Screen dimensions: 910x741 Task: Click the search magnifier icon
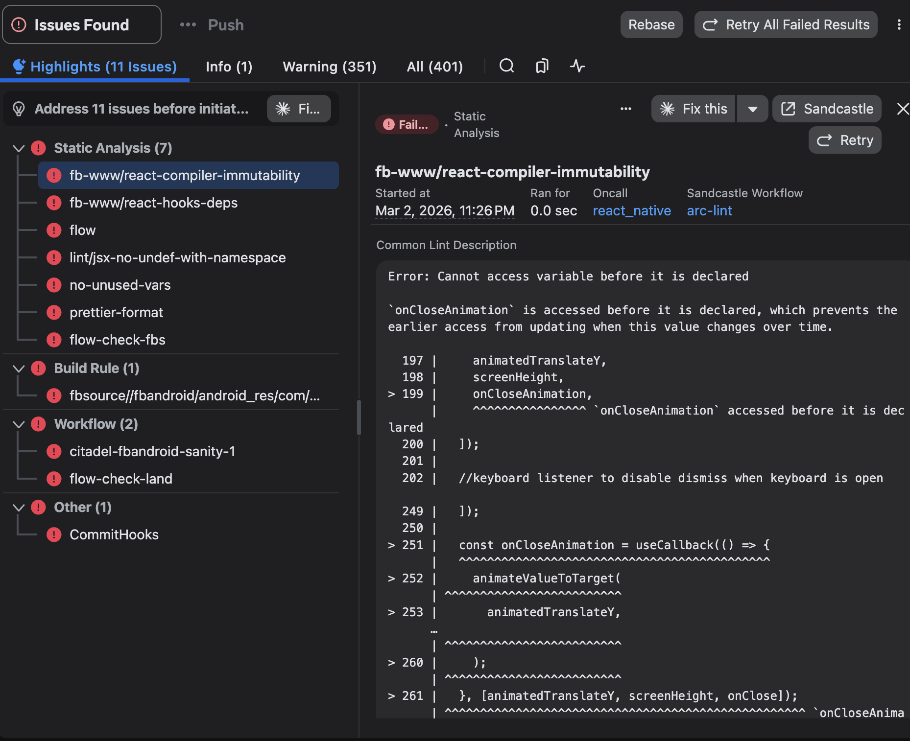506,66
